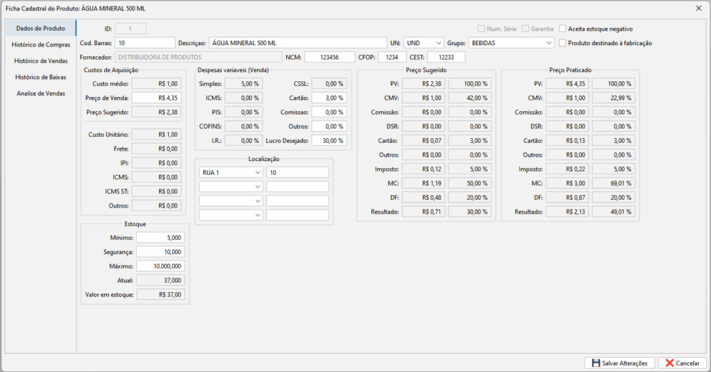Expand the Grupo BEBIDAS dropdown
The height and width of the screenshot is (372, 711).
click(x=510, y=43)
